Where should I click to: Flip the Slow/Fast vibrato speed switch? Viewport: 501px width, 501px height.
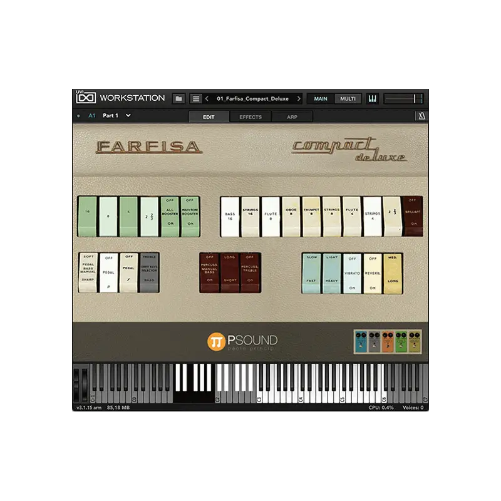311,274
